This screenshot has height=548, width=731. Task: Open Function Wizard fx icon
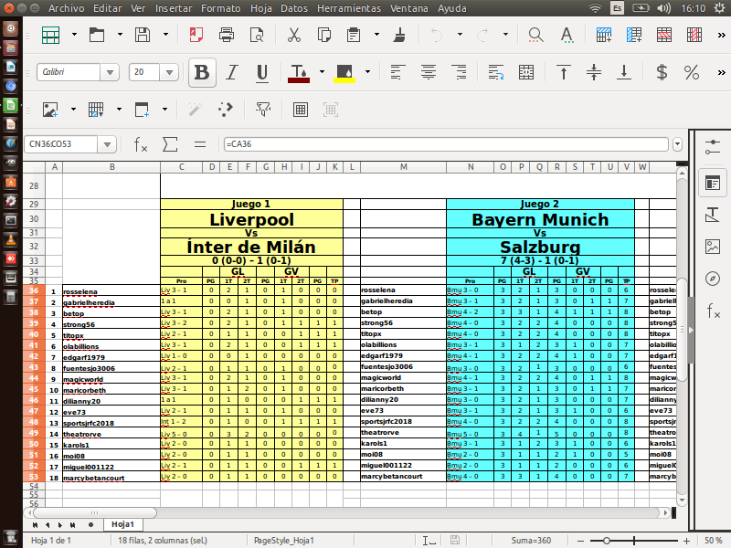[x=141, y=144]
